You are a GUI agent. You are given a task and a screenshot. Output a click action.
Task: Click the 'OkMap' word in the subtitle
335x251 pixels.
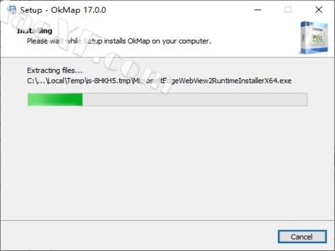pyautogui.click(x=139, y=41)
